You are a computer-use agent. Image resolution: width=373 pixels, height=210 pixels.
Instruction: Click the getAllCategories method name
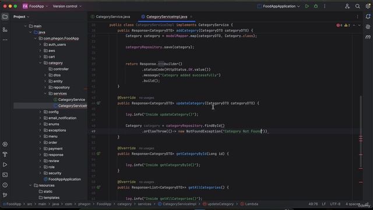coord(205,188)
